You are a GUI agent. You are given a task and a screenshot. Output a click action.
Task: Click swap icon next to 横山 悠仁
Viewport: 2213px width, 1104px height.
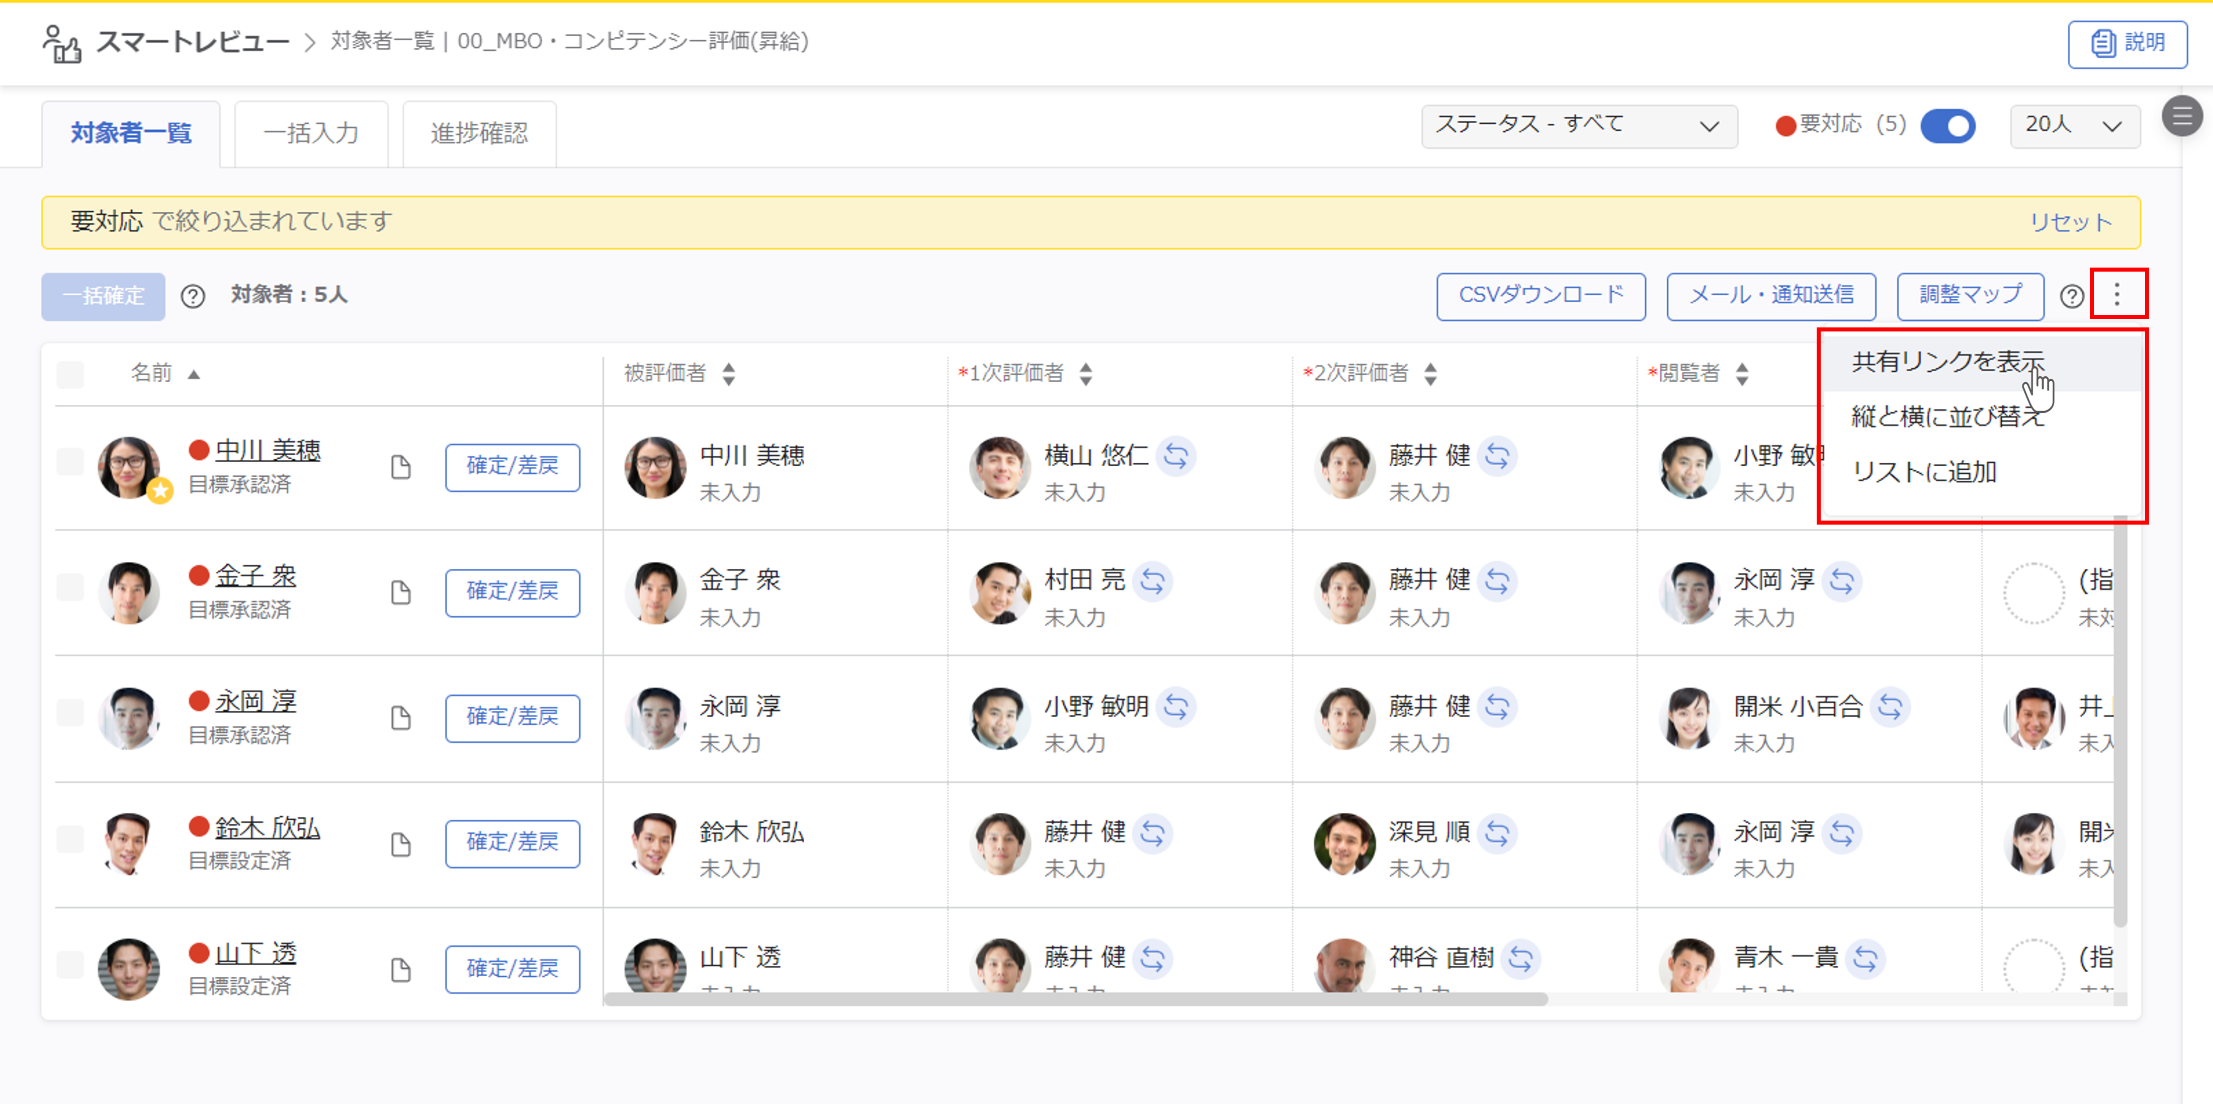[1175, 456]
